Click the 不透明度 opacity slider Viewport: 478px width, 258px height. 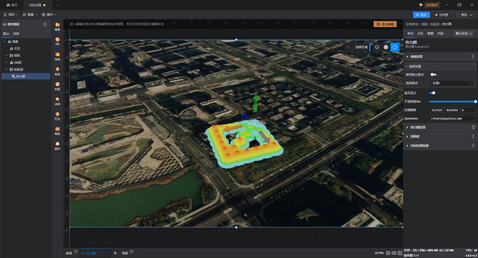(x=452, y=102)
